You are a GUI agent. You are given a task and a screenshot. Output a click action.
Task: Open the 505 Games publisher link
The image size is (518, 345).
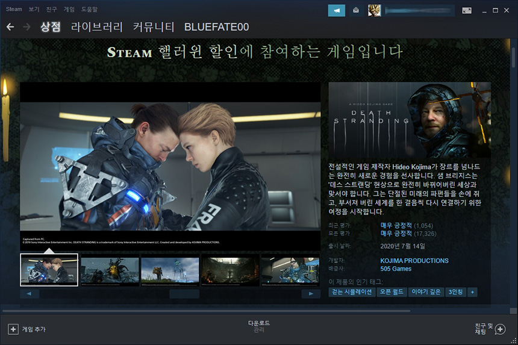pos(396,269)
